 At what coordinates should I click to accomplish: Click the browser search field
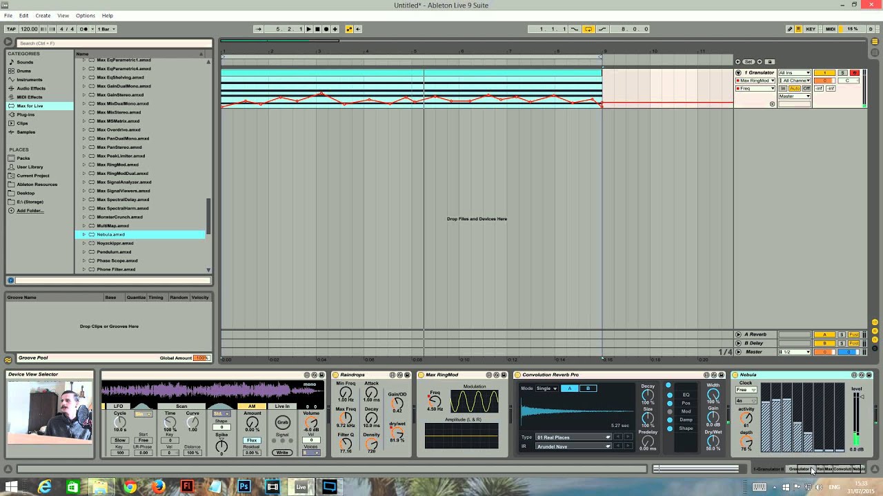[x=114, y=43]
